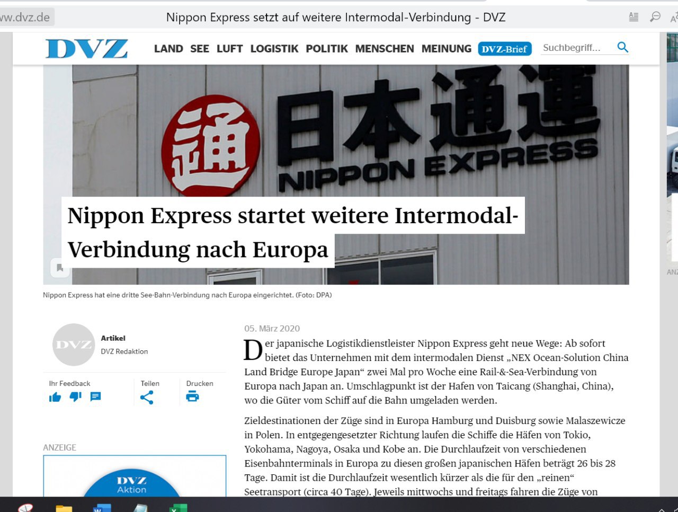Click the DVZ Redaktion author link
The image size is (678, 512).
click(124, 351)
